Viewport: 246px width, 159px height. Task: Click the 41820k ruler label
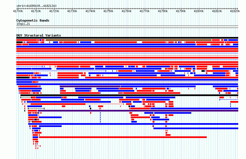(235, 11)
